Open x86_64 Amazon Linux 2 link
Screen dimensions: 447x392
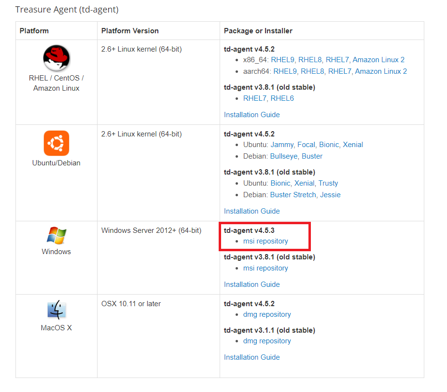tap(378, 60)
